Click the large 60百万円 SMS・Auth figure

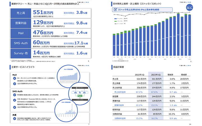coord(41,43)
